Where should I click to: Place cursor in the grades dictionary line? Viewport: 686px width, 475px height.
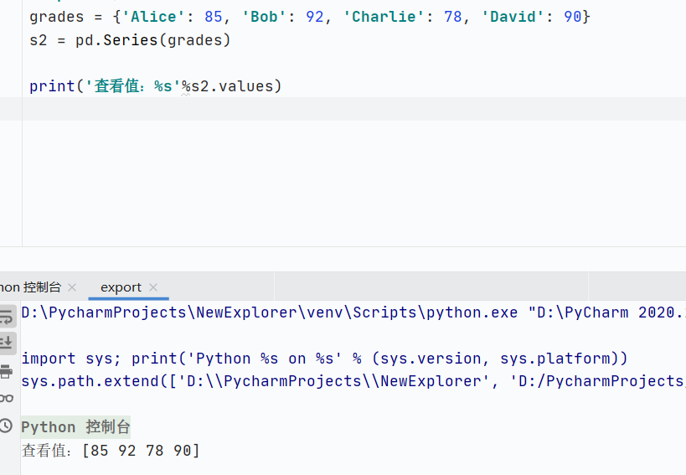pos(309,17)
